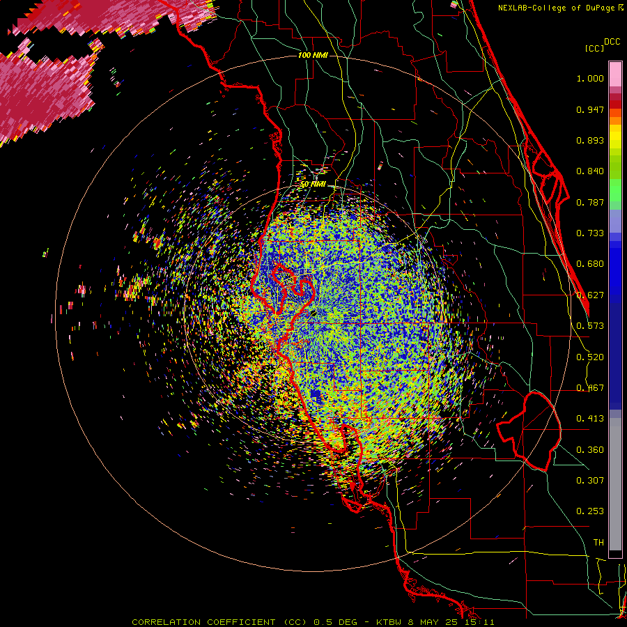Viewport: 627px width, 627px height.
Task: Click the 0.360 scale value
Action: tap(590, 450)
